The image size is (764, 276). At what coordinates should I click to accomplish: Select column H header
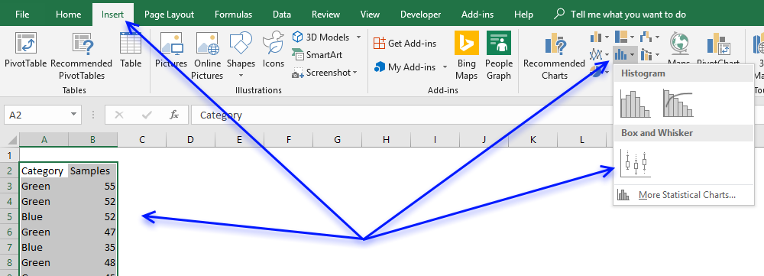point(386,140)
